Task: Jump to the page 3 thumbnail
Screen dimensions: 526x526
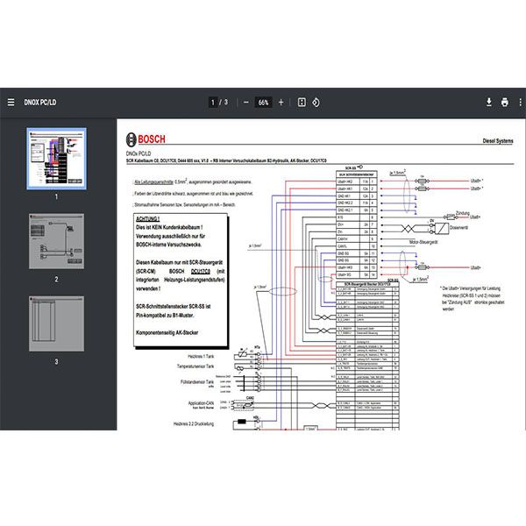Action: click(x=57, y=324)
